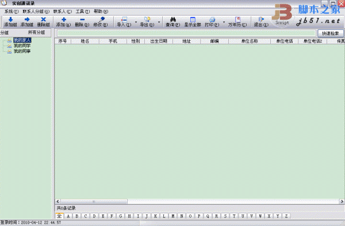
Task: Open the 联系人分组 menu
Action: point(36,12)
